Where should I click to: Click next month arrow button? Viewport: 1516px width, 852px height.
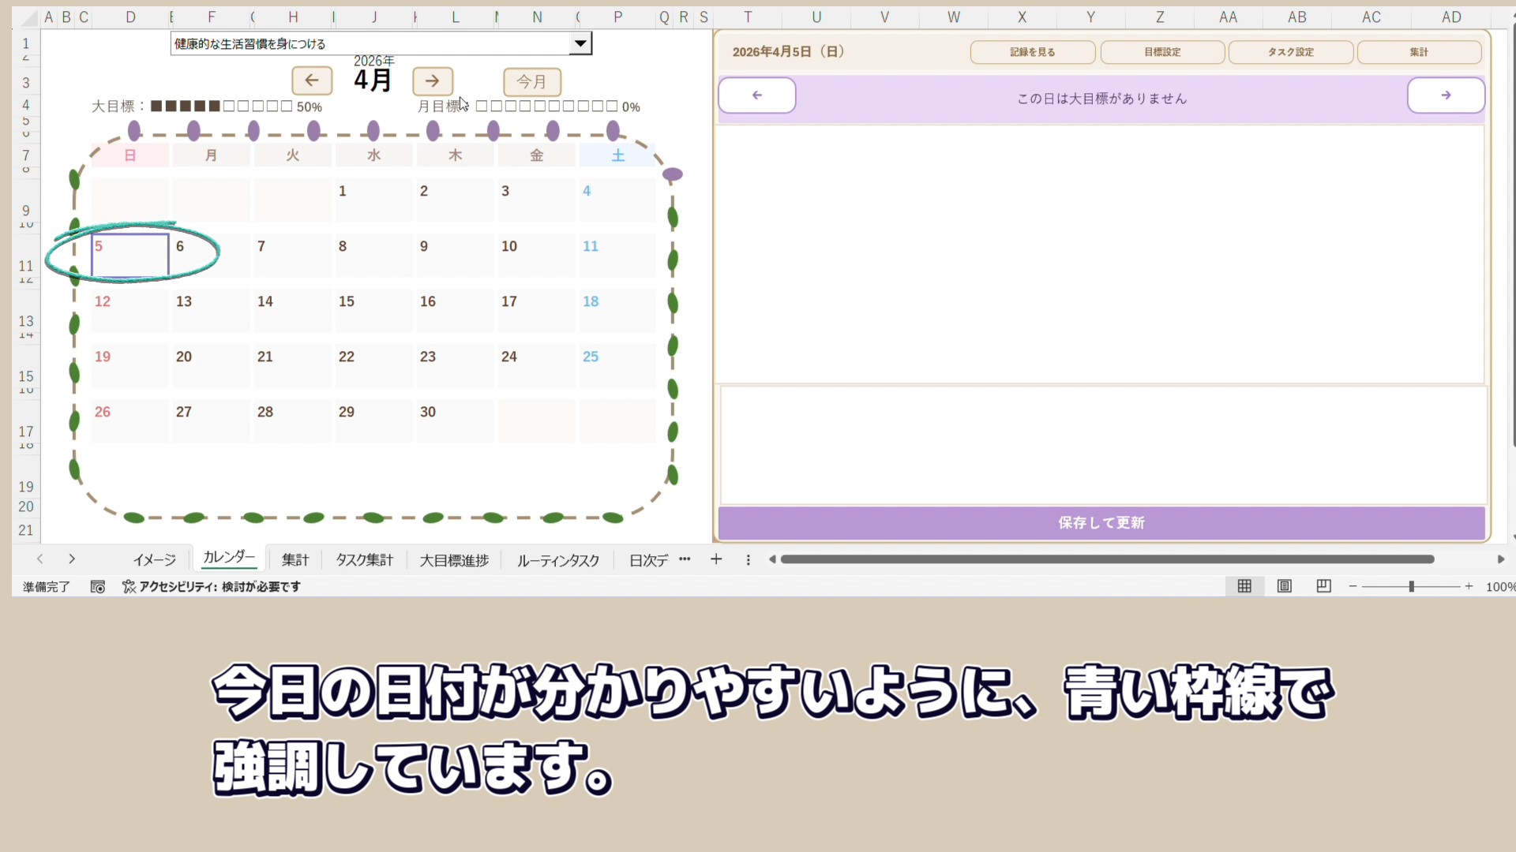(432, 80)
